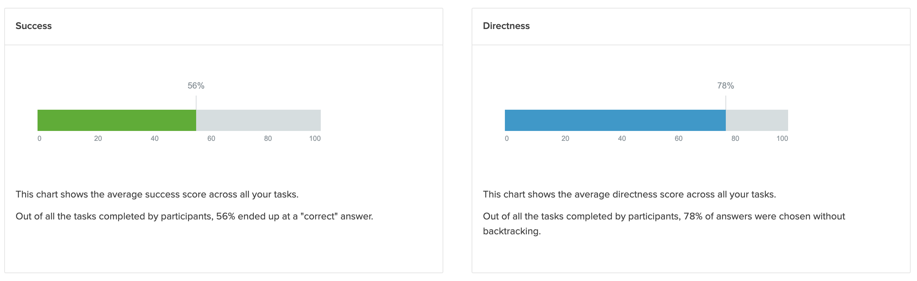Click the average success score description sentence
Screen dimensions: 917x281
tap(157, 194)
